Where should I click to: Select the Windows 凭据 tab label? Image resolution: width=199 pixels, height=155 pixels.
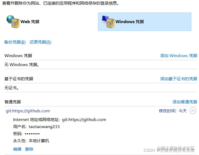coord(130,22)
